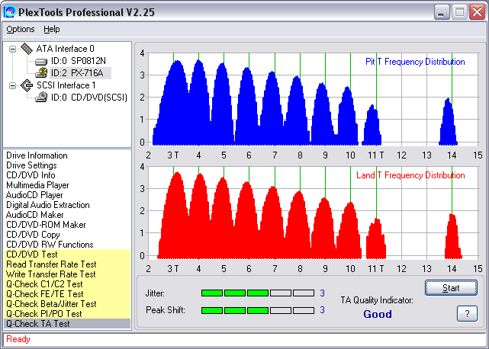Select CD/DVD Test entry

[67, 255]
